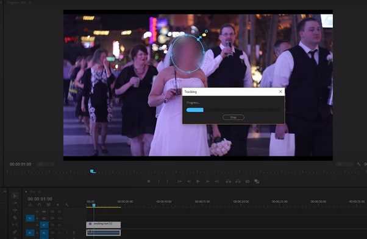Click the Mark Out button
Image resolution: width=367 pixels, height=239 pixels.
168,182
